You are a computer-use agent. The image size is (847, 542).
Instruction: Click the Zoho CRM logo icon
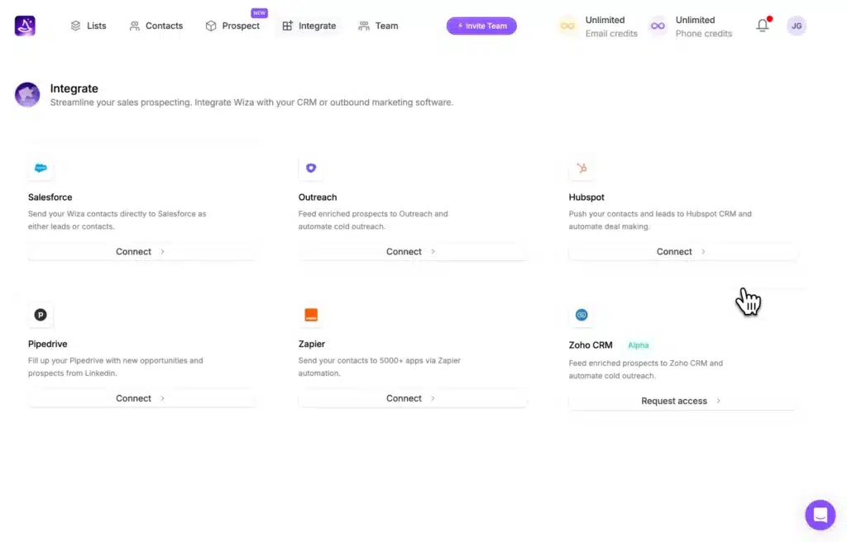click(581, 315)
